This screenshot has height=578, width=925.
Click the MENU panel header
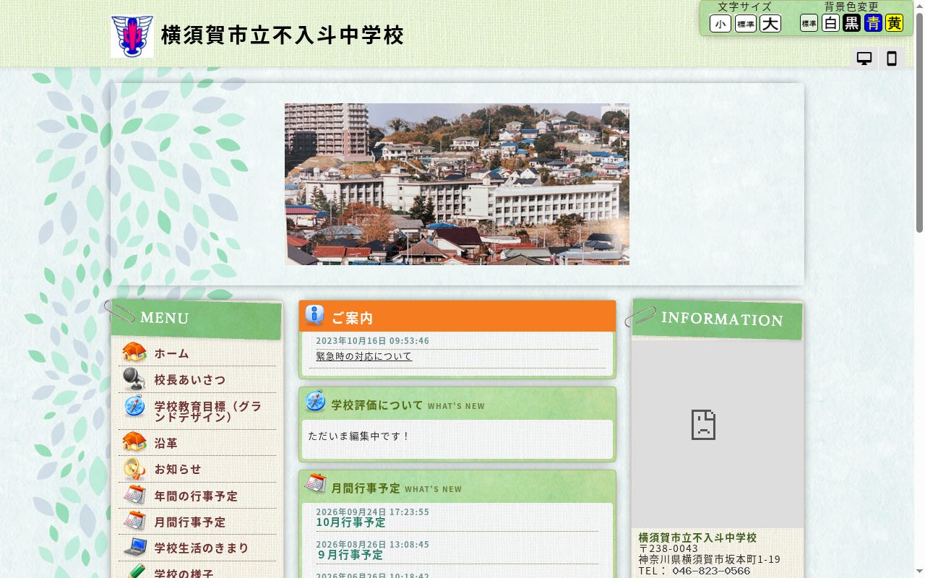point(197,319)
